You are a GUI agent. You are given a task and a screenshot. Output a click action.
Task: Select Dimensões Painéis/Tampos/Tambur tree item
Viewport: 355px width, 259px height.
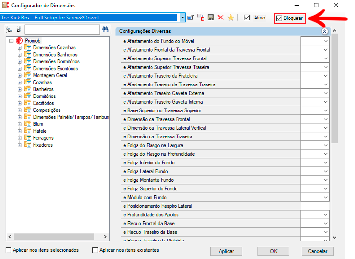(x=71, y=117)
